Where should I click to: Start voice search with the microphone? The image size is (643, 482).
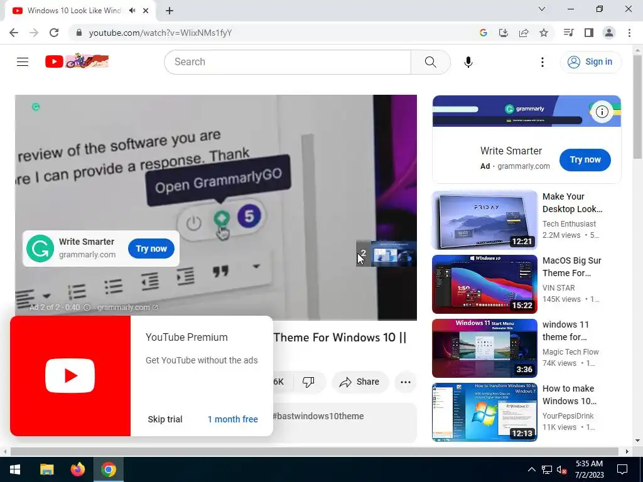point(468,62)
